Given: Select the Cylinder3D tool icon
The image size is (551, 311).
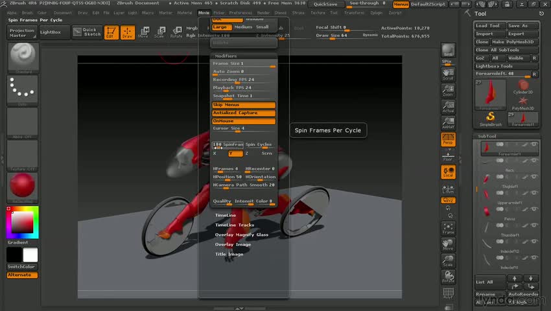Looking at the screenshot, I should pos(523,87).
